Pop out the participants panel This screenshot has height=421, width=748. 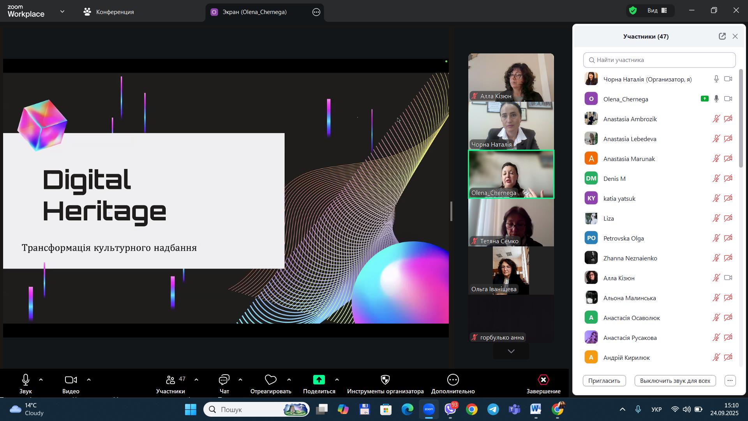(722, 36)
